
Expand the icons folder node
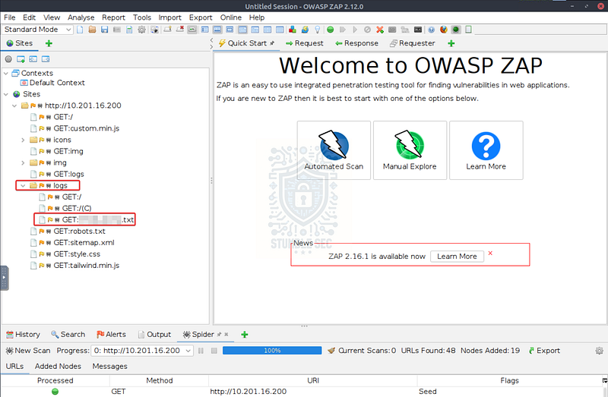(23, 140)
